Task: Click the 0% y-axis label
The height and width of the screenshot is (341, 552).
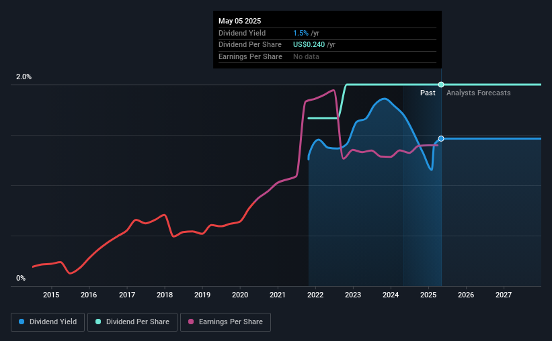Action: [x=21, y=278]
